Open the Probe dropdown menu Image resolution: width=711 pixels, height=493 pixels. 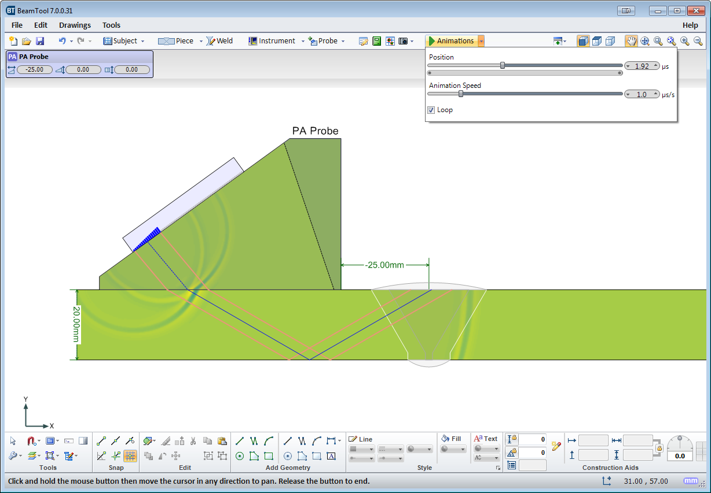point(343,41)
